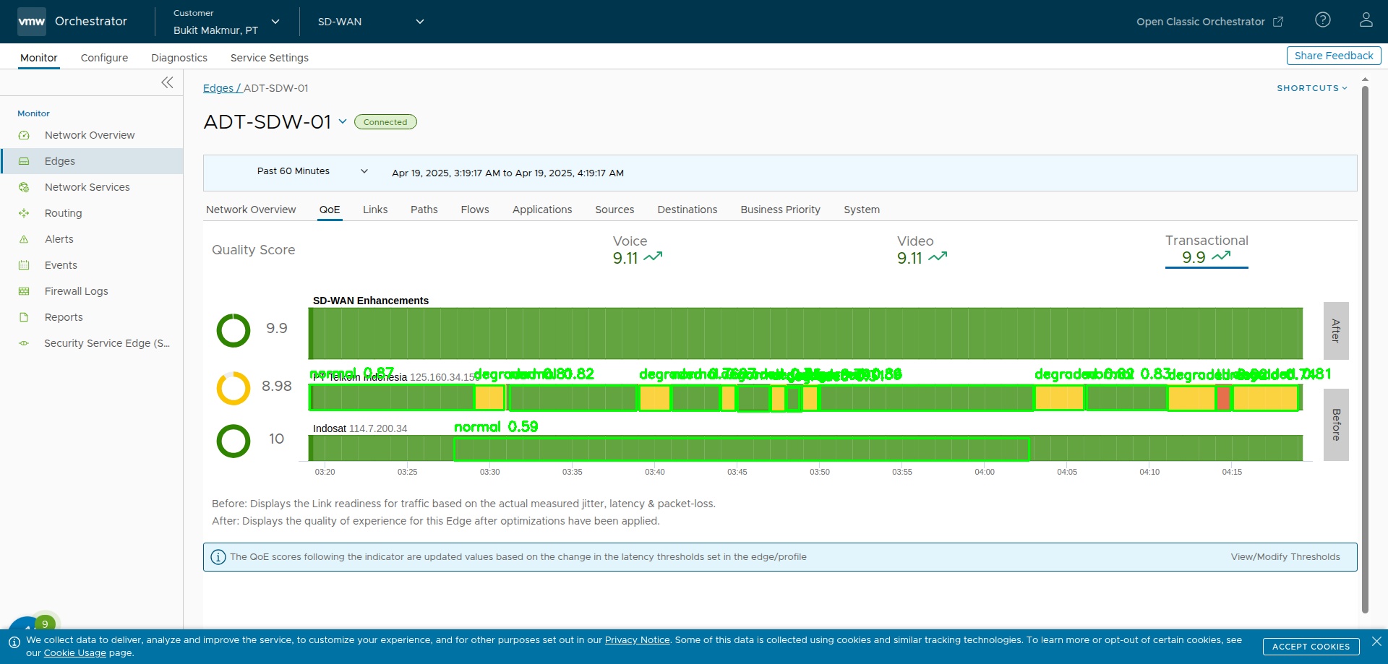Click the Share Feedback button
Viewport: 1388px width, 664px height.
pos(1333,56)
